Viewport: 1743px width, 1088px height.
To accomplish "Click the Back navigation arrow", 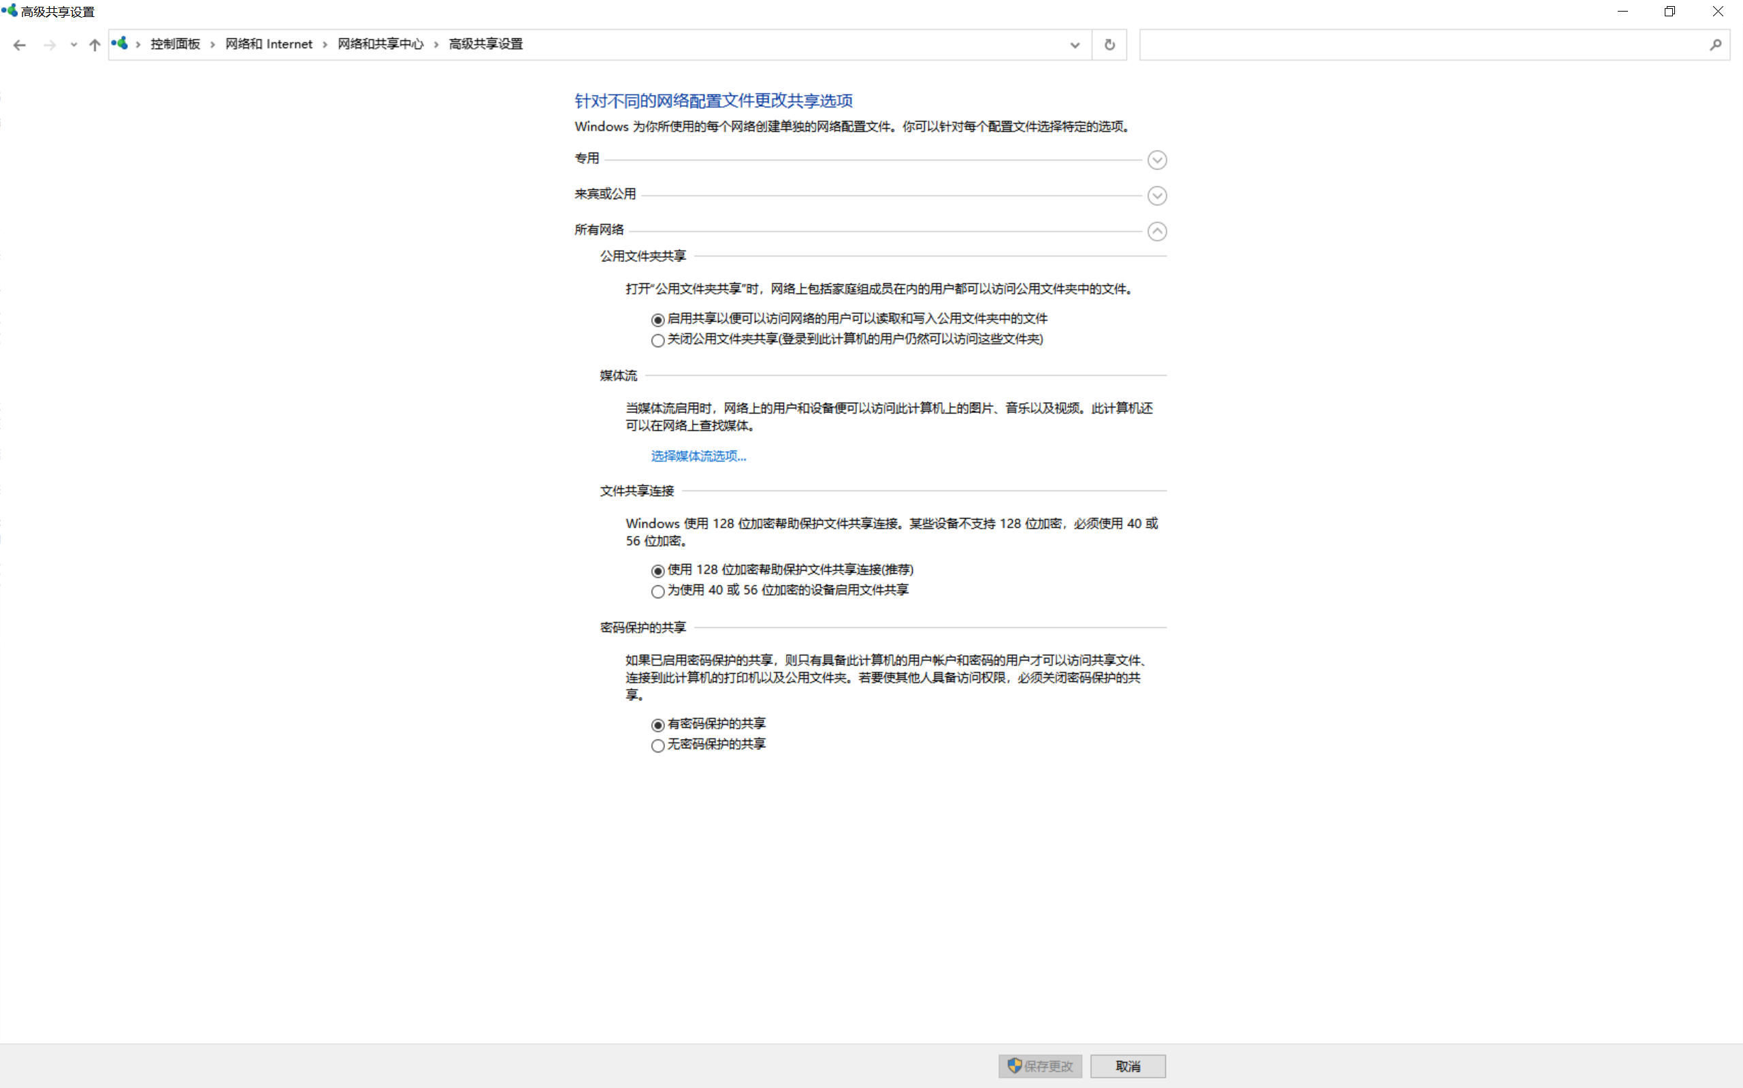I will (x=20, y=45).
